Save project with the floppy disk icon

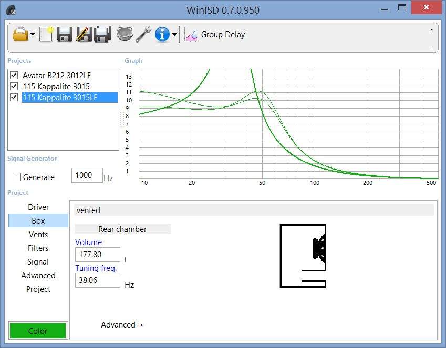65,35
